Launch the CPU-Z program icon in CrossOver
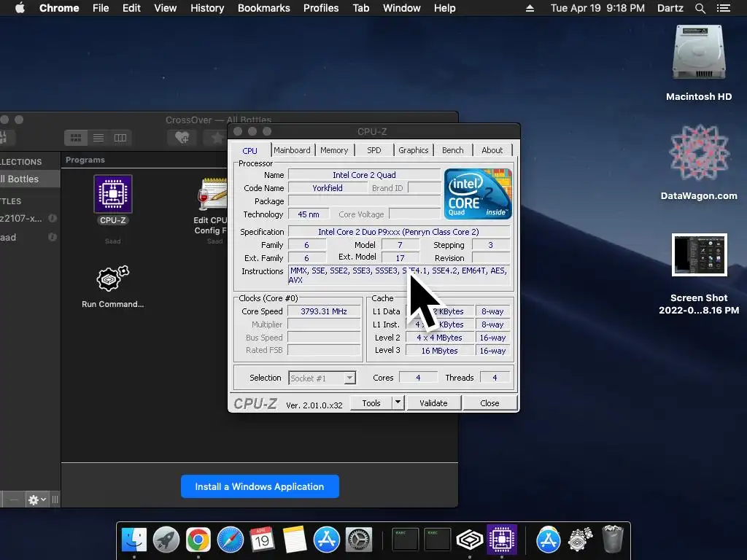 [113, 193]
